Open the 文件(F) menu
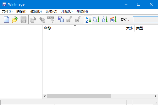 pyautogui.click(x=7, y=11)
